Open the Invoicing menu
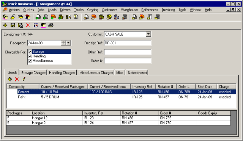243x141 pixels. coord(168,10)
